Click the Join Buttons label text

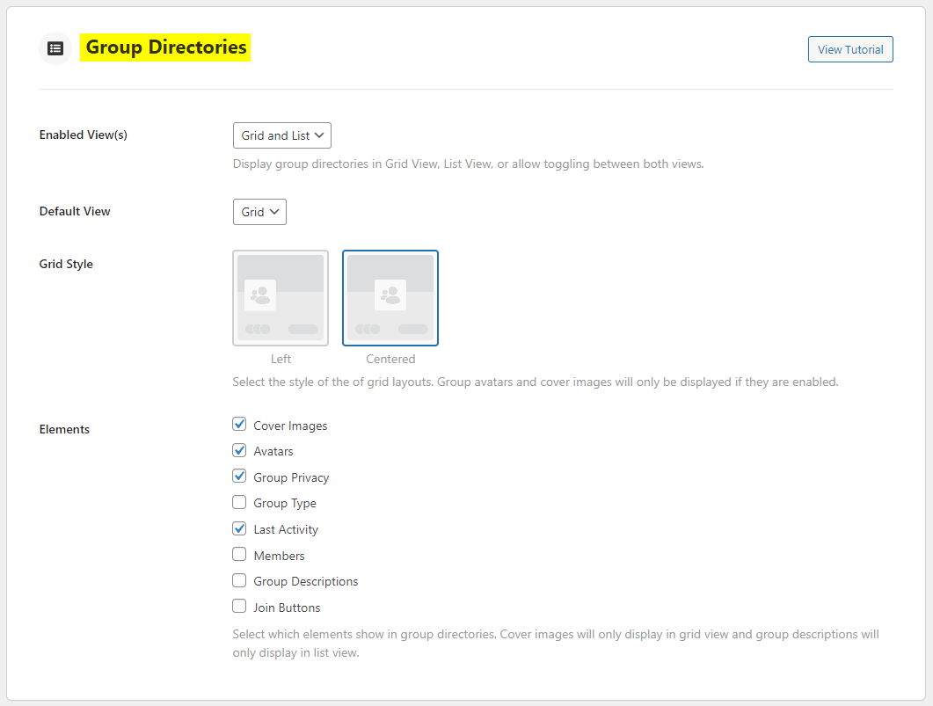click(x=287, y=608)
